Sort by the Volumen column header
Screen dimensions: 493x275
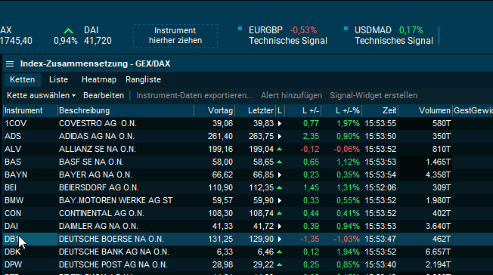426,110
